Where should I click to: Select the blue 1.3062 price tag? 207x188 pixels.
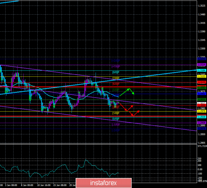(202, 94)
